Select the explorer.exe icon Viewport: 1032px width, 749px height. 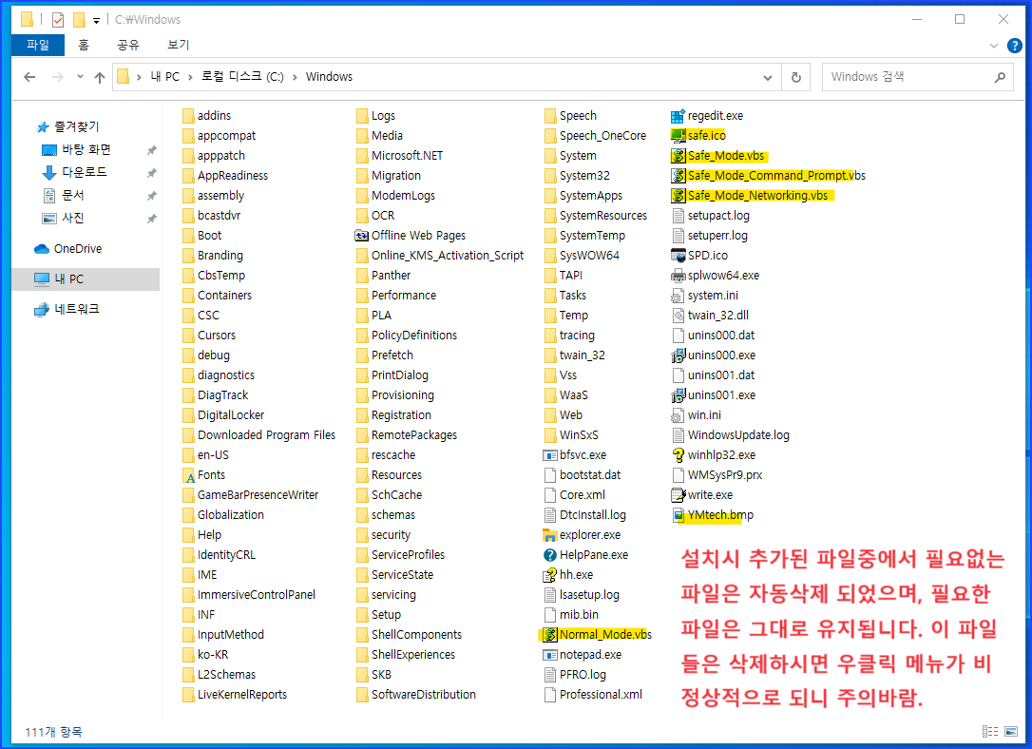[x=549, y=535]
